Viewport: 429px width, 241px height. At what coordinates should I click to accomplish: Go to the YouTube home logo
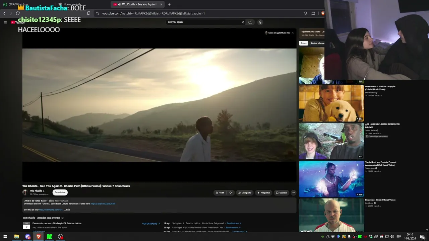[x=18, y=22]
